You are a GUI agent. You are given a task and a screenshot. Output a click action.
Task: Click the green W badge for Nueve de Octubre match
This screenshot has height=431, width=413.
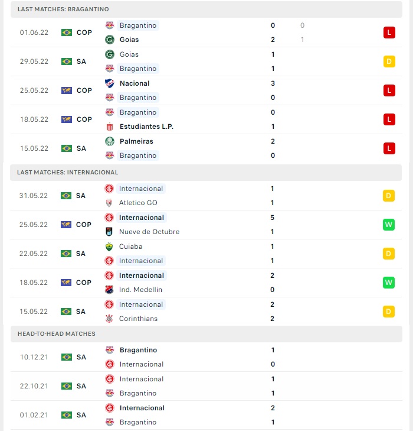[x=389, y=225]
